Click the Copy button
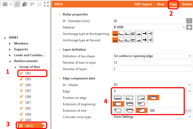 [173, 4]
